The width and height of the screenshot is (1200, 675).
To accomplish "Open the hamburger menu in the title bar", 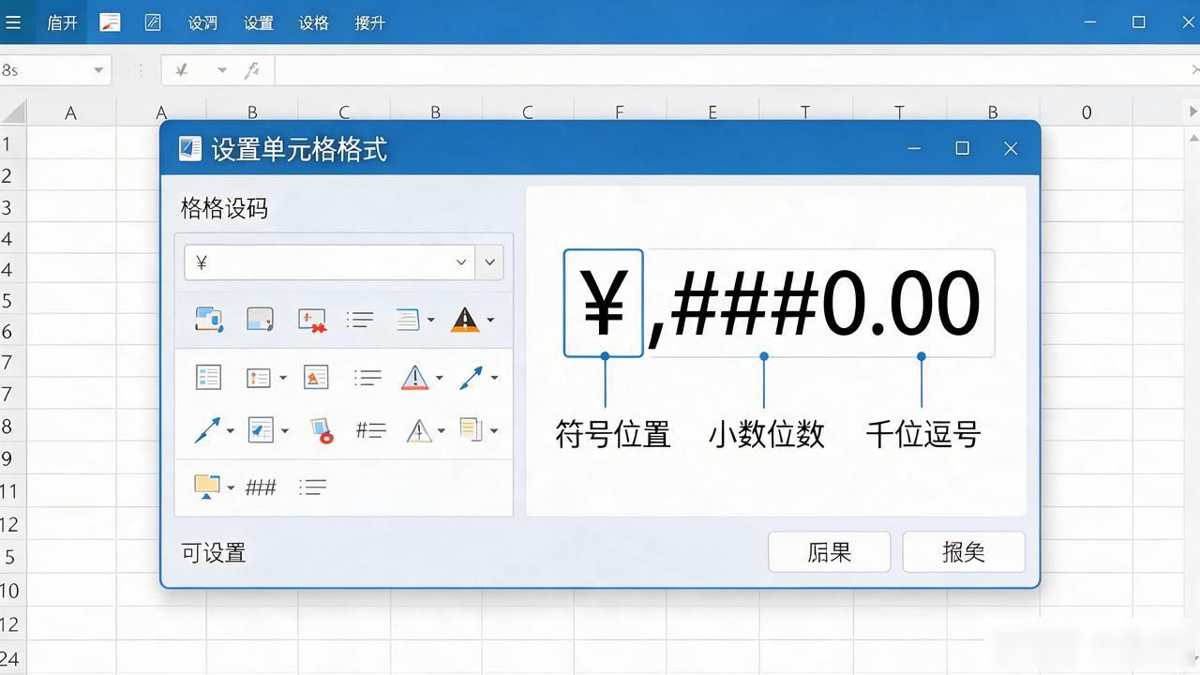I will pyautogui.click(x=13, y=22).
